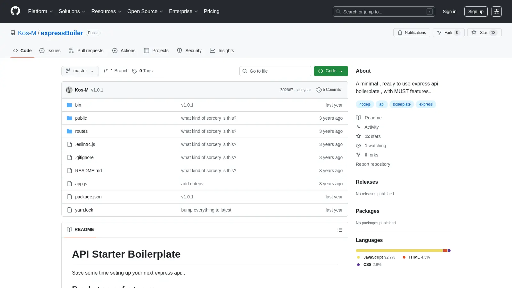Switch to the Projects tab
Screen dimensions: 512x288
(x=156, y=51)
